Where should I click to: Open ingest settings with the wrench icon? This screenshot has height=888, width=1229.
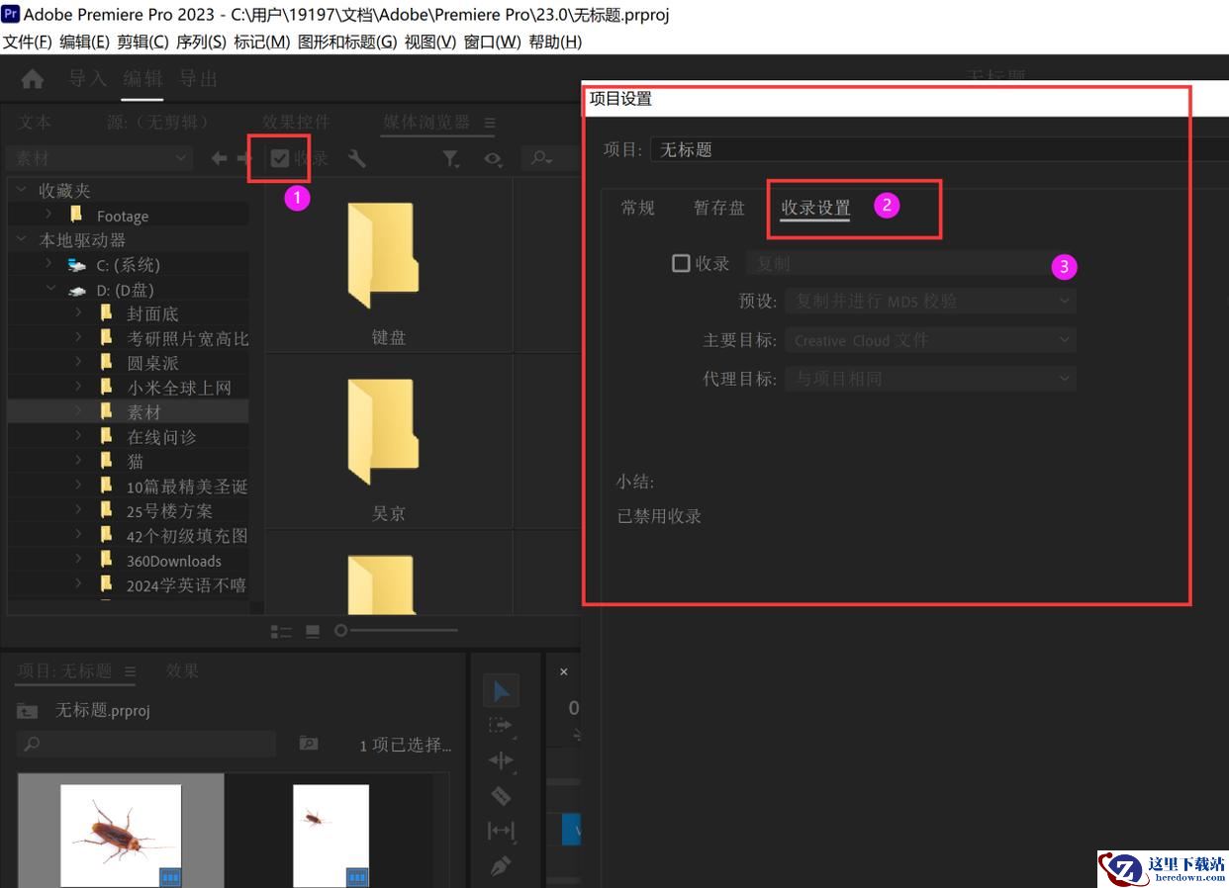[x=357, y=158]
